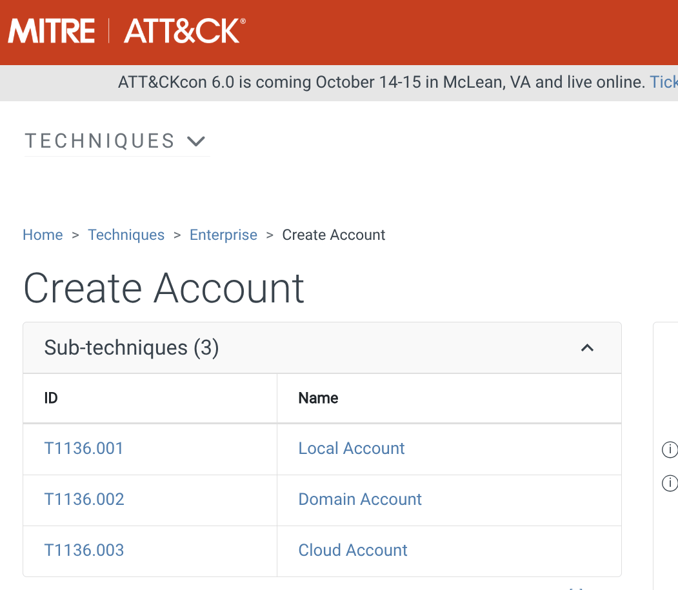This screenshot has height=590, width=678.
Task: Click the ATT&CKcon 6.0 banner announcement text
Action: pyautogui.click(x=381, y=82)
